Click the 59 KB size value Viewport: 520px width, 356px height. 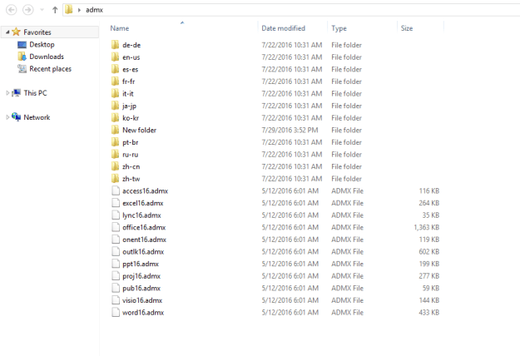pos(431,288)
